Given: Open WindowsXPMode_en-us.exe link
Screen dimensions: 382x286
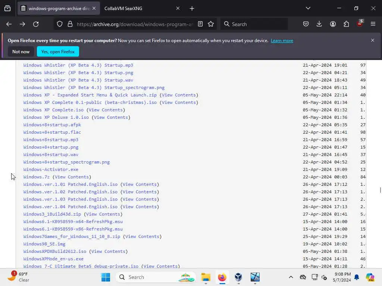Looking at the screenshot, I should [x=53, y=259].
